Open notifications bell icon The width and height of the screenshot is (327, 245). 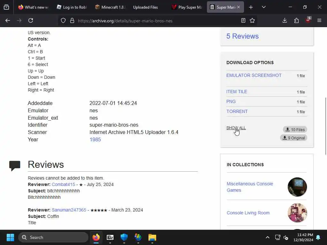318,237
